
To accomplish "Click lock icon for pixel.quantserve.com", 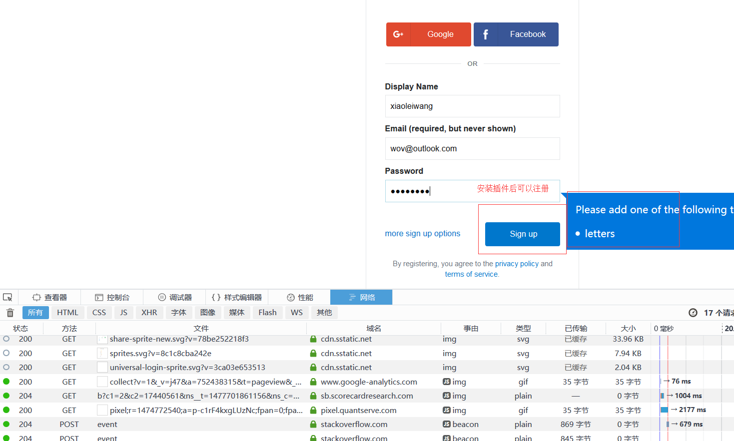I will point(313,410).
